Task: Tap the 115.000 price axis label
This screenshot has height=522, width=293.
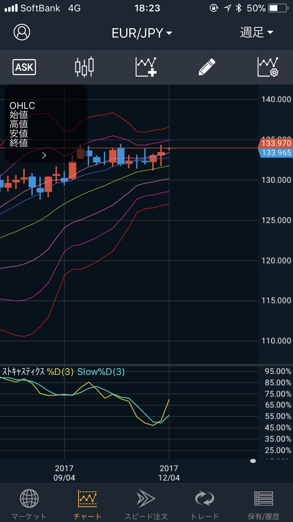Action: 276,301
